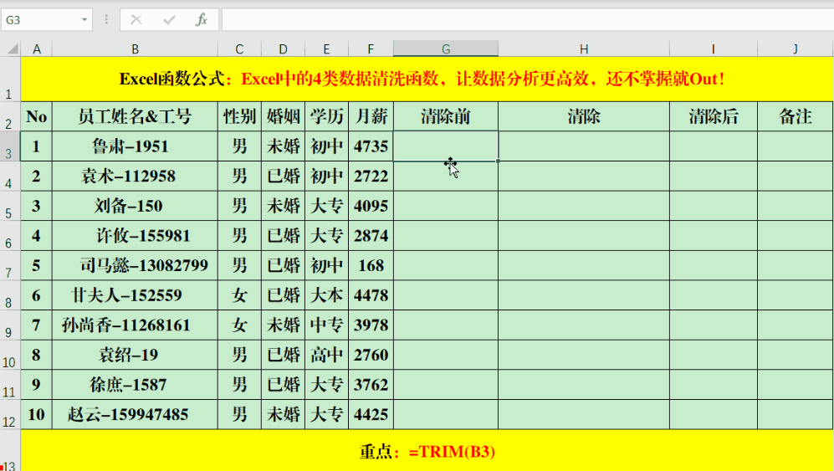Select column C header
Screen dimensions: 834x471
click(x=239, y=49)
